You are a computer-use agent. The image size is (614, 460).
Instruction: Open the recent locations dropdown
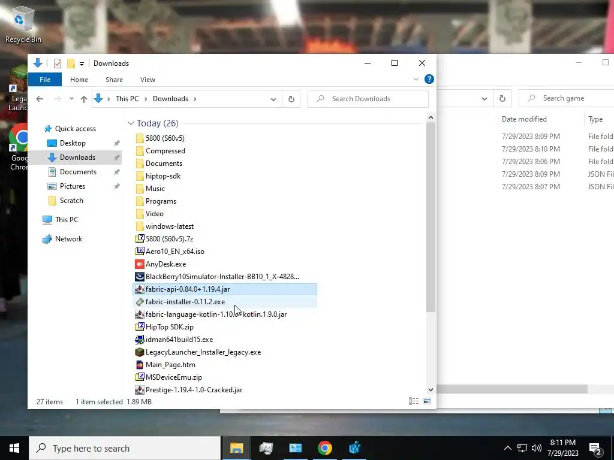[x=71, y=99]
